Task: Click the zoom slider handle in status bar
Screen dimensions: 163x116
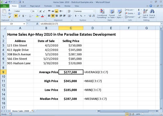Action: click(x=153, y=114)
